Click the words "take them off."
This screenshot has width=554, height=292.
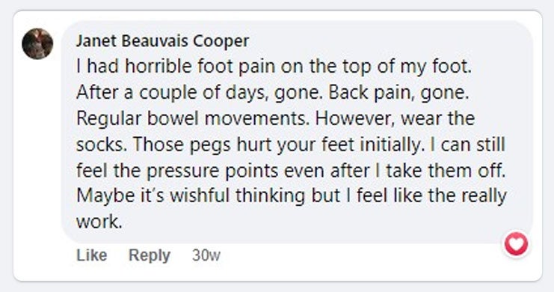[x=446, y=171]
